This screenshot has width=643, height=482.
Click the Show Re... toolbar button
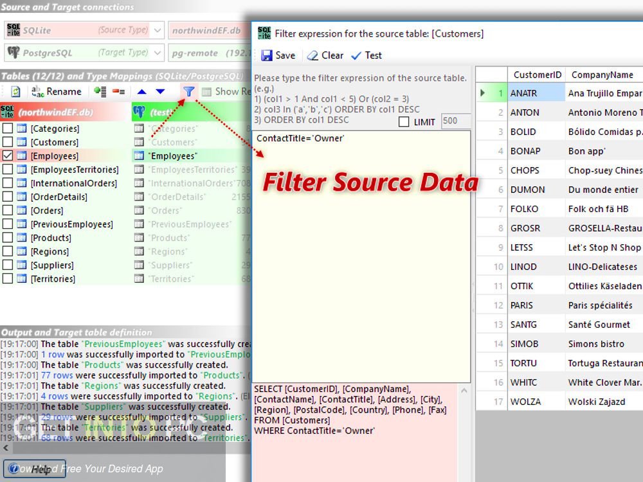(x=226, y=91)
